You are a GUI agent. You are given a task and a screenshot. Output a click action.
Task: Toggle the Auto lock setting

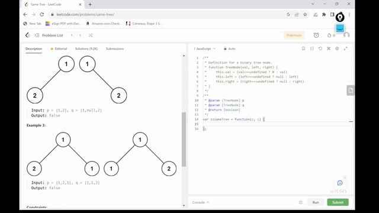(229, 49)
